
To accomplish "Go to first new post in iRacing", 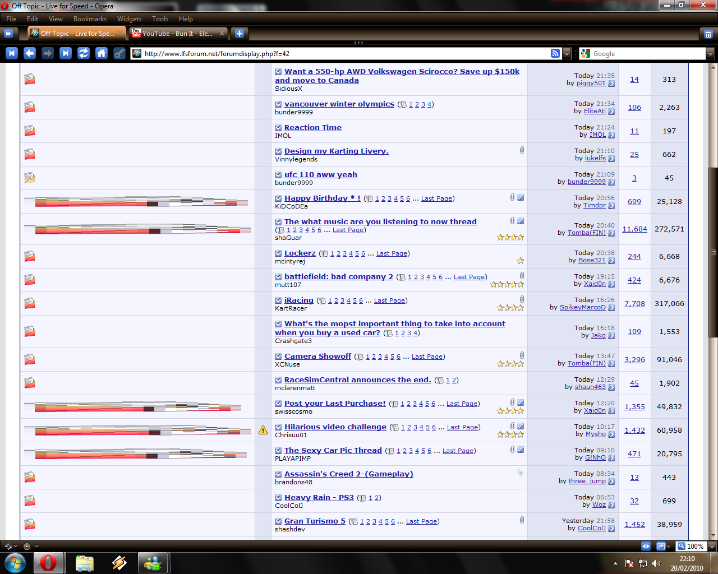I will (x=278, y=300).
